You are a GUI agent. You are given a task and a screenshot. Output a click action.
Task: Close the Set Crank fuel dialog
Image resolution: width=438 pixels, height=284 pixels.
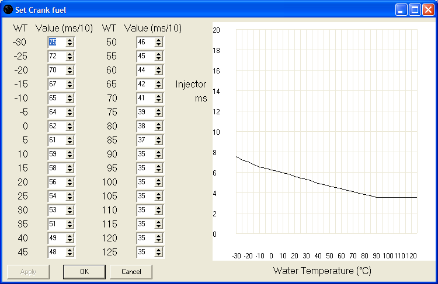coord(428,10)
